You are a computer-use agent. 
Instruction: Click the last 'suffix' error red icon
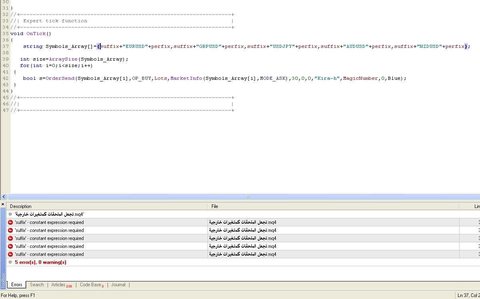coord(10,254)
